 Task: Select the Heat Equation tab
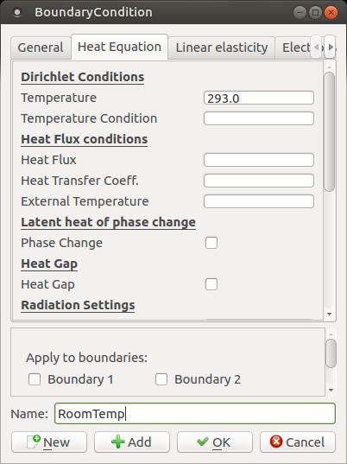tap(119, 47)
